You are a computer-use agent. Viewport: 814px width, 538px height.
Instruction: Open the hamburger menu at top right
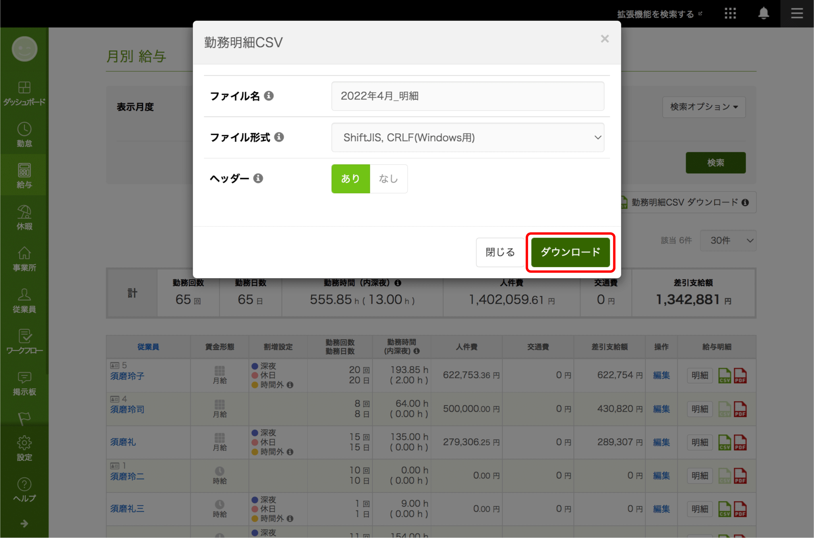(x=797, y=13)
